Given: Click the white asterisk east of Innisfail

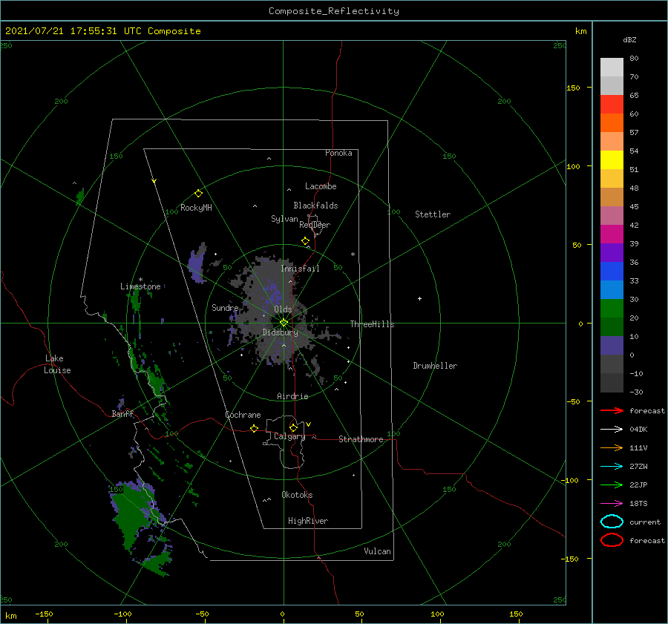Looking at the screenshot, I should [x=353, y=254].
